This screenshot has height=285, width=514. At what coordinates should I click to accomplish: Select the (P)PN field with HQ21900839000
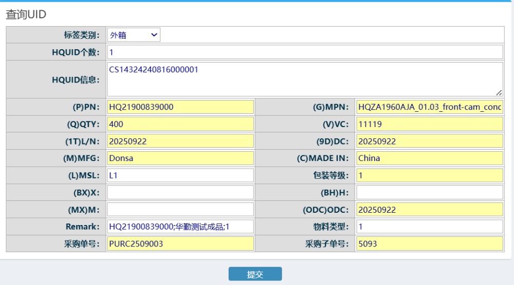[x=180, y=107]
